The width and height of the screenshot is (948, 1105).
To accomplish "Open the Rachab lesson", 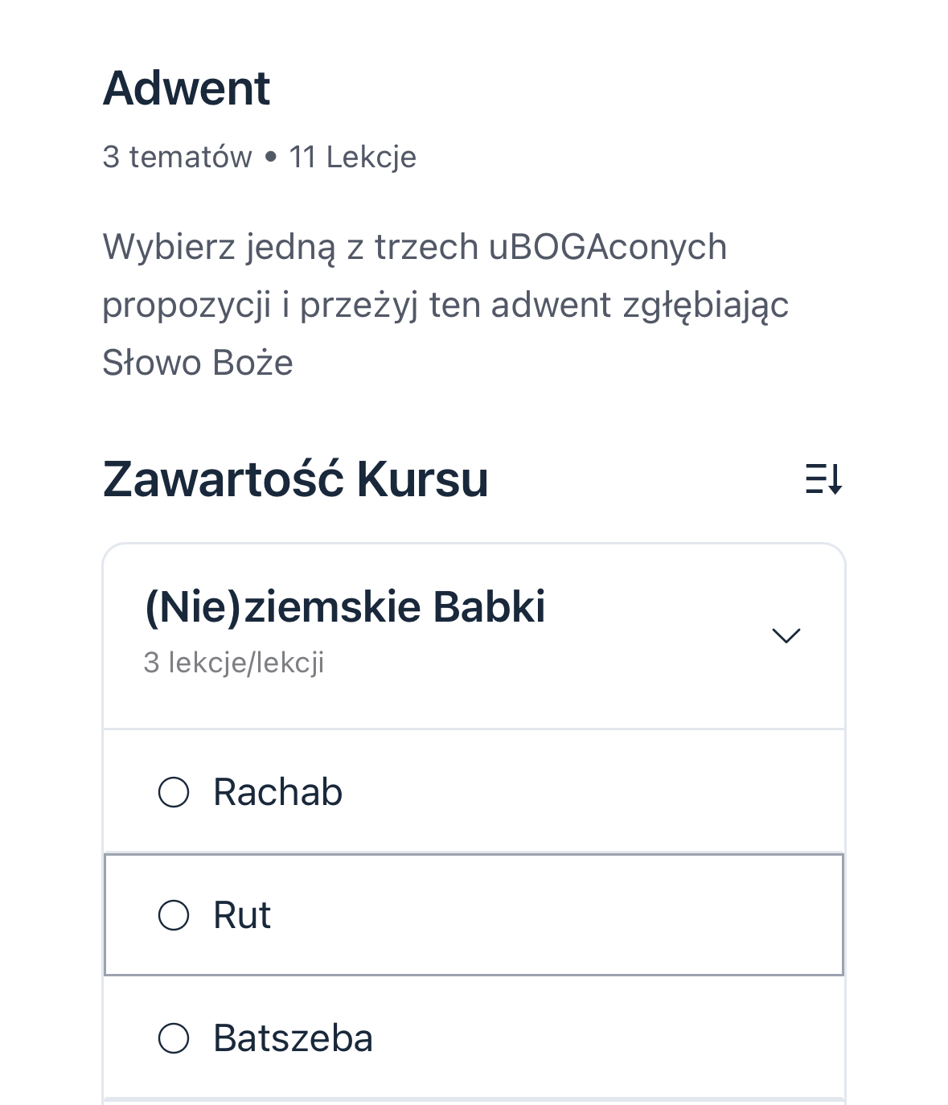I will click(x=277, y=792).
